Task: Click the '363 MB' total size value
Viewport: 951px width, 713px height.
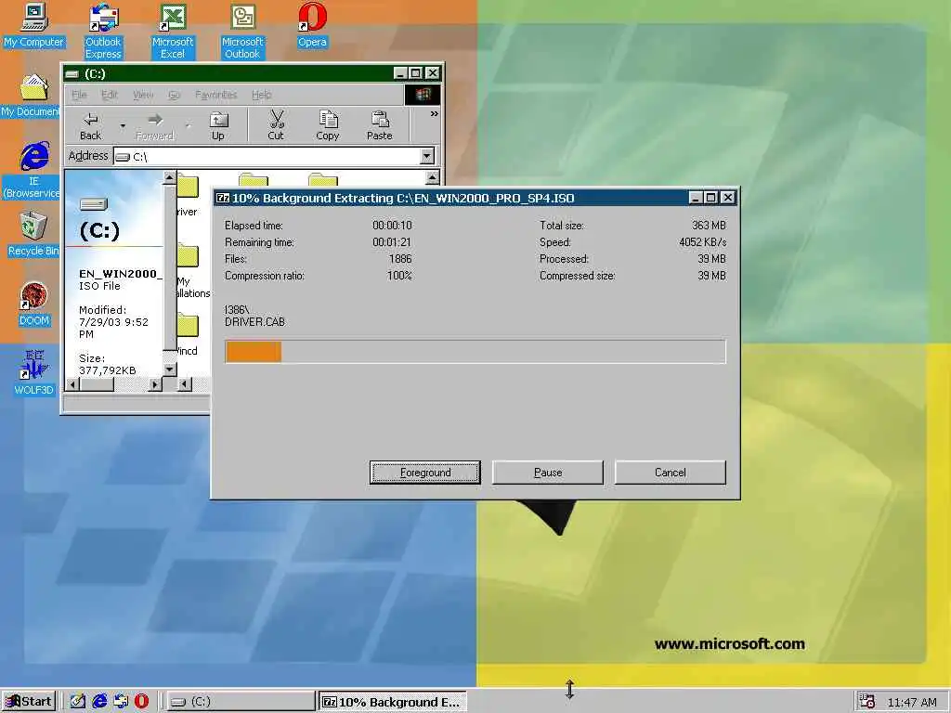Action: pyautogui.click(x=709, y=225)
